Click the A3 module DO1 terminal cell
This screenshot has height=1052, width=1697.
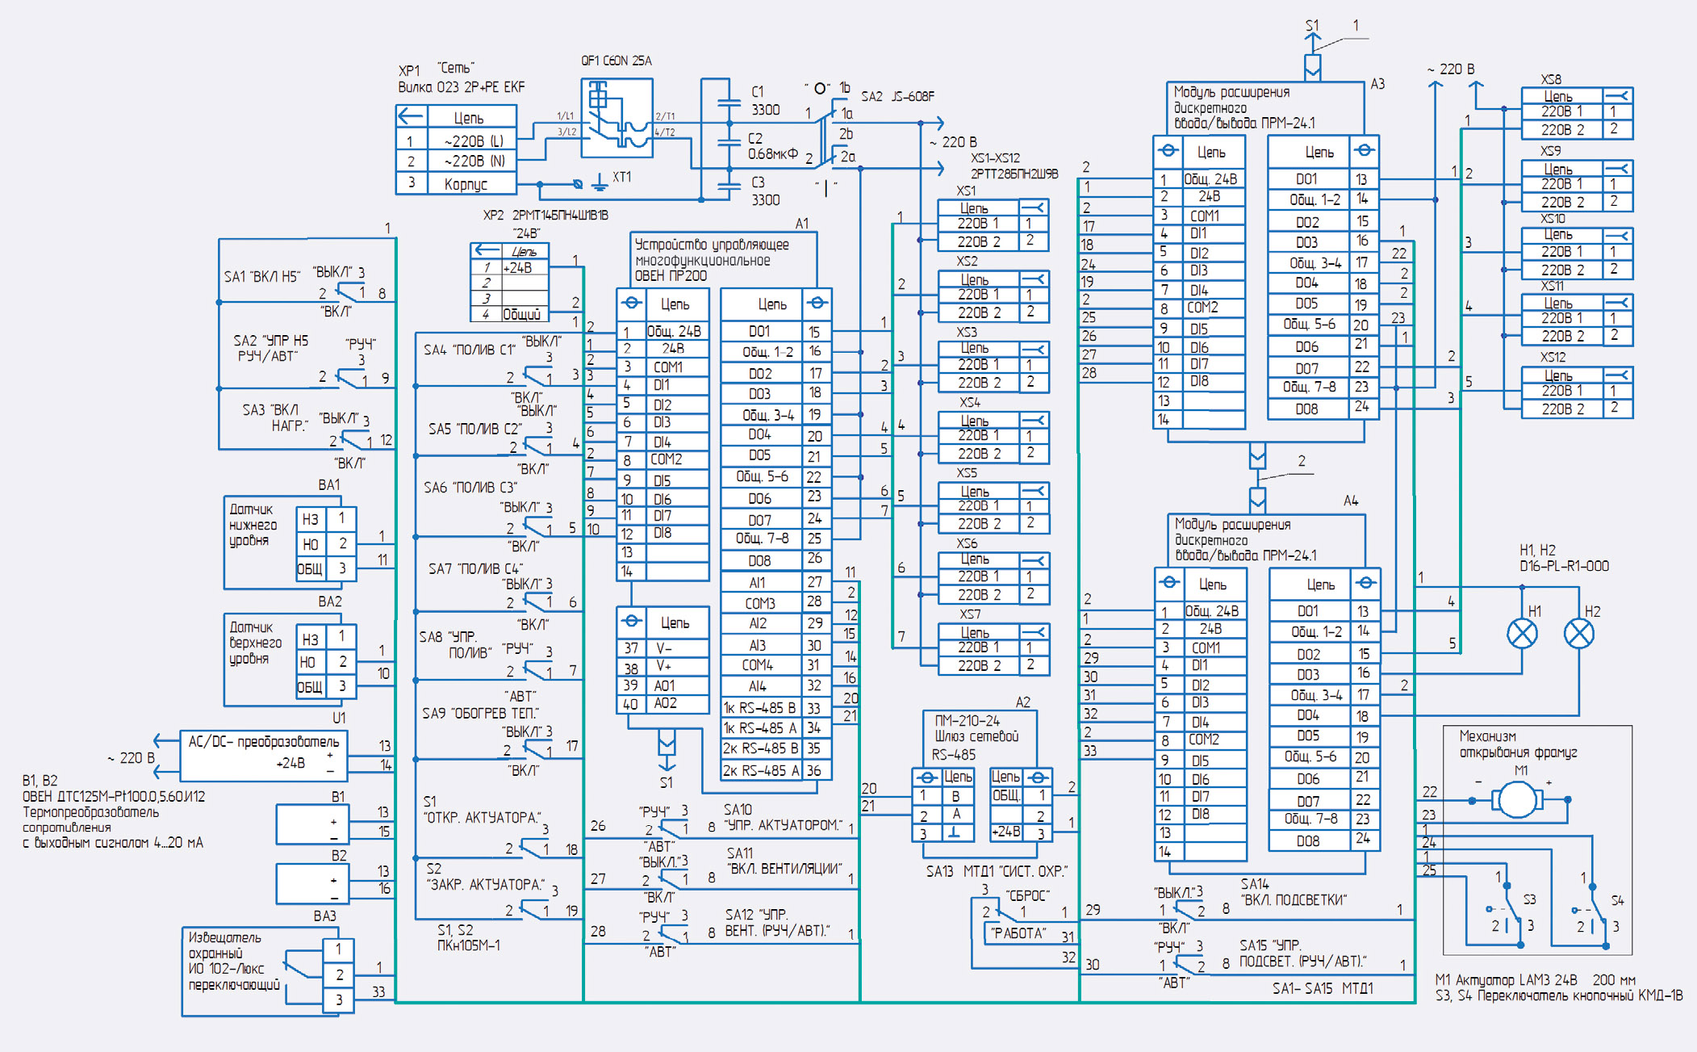click(x=1308, y=178)
